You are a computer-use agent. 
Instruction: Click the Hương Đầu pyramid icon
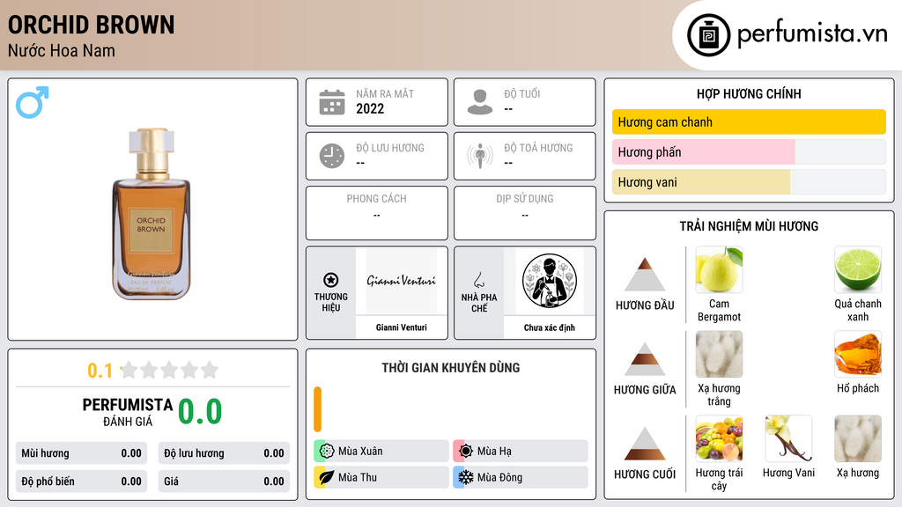pyautogui.click(x=645, y=275)
